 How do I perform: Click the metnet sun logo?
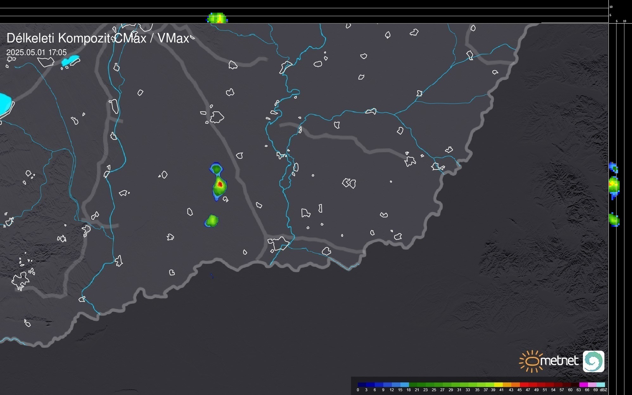click(532, 361)
